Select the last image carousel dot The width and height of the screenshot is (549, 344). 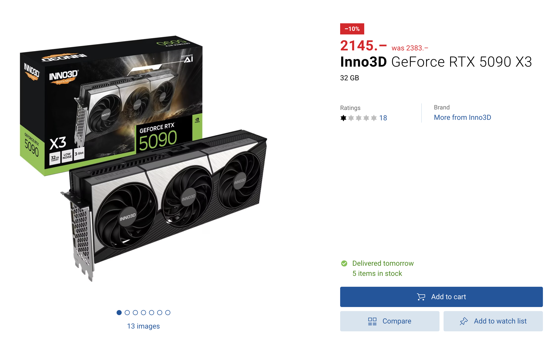point(168,313)
